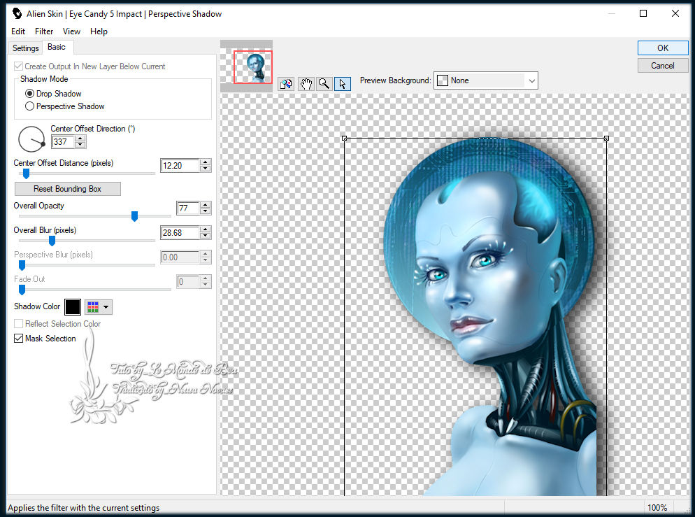Image resolution: width=695 pixels, height=517 pixels.
Task: Increase Center Offset Direction value
Action: coord(80,139)
